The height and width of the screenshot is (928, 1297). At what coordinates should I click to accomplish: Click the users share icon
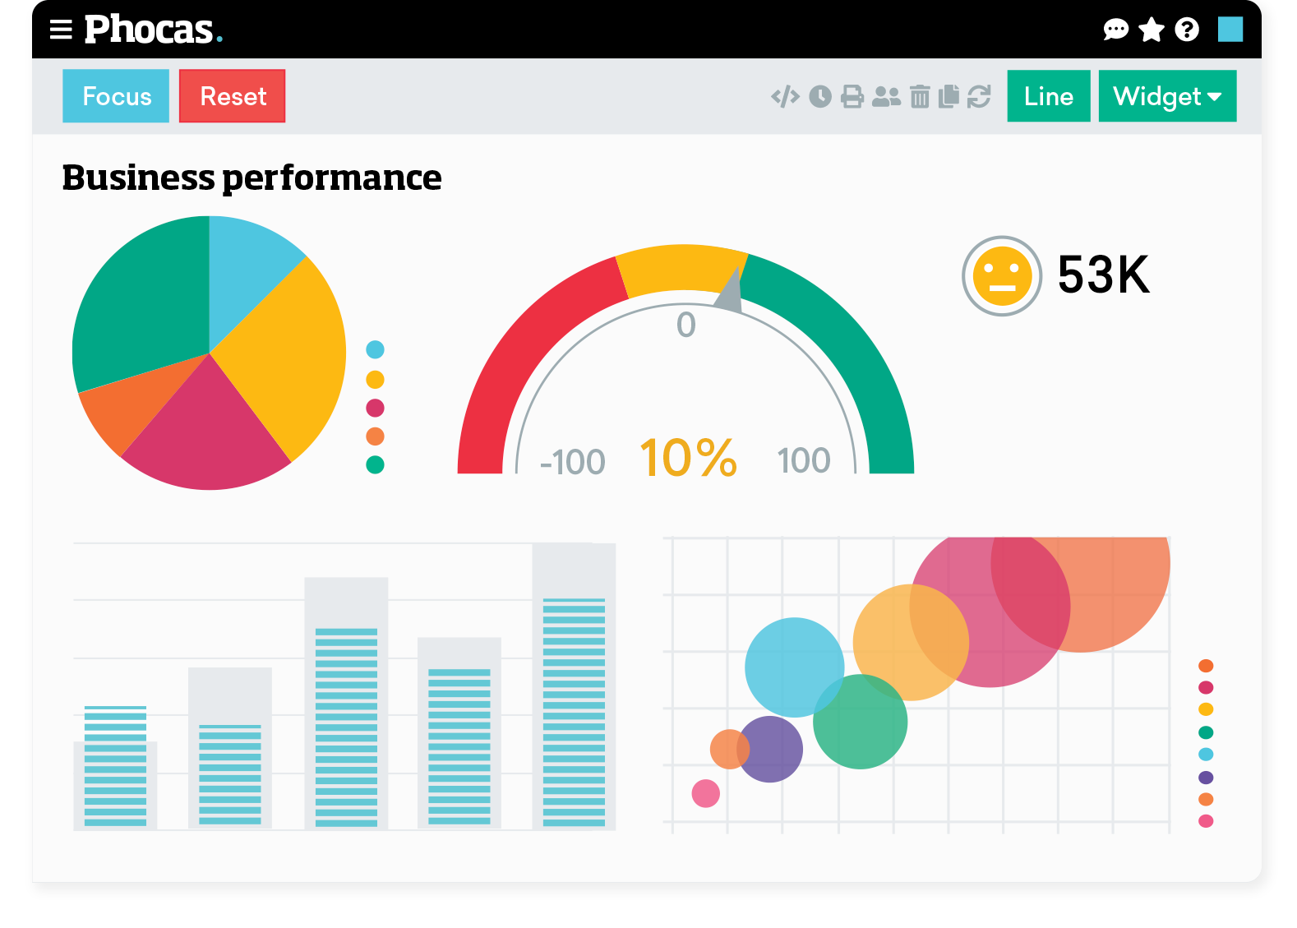(886, 97)
